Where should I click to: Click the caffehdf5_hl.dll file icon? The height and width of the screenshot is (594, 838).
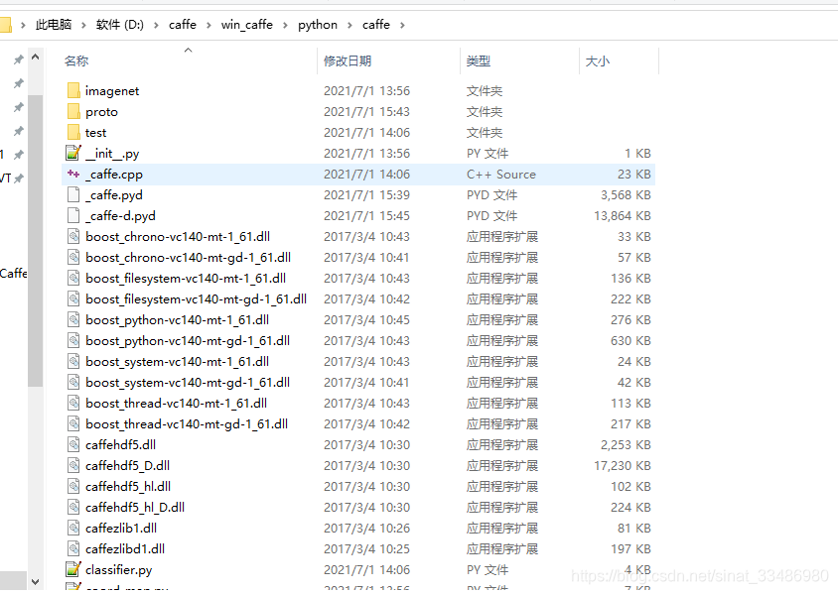pyautogui.click(x=73, y=486)
